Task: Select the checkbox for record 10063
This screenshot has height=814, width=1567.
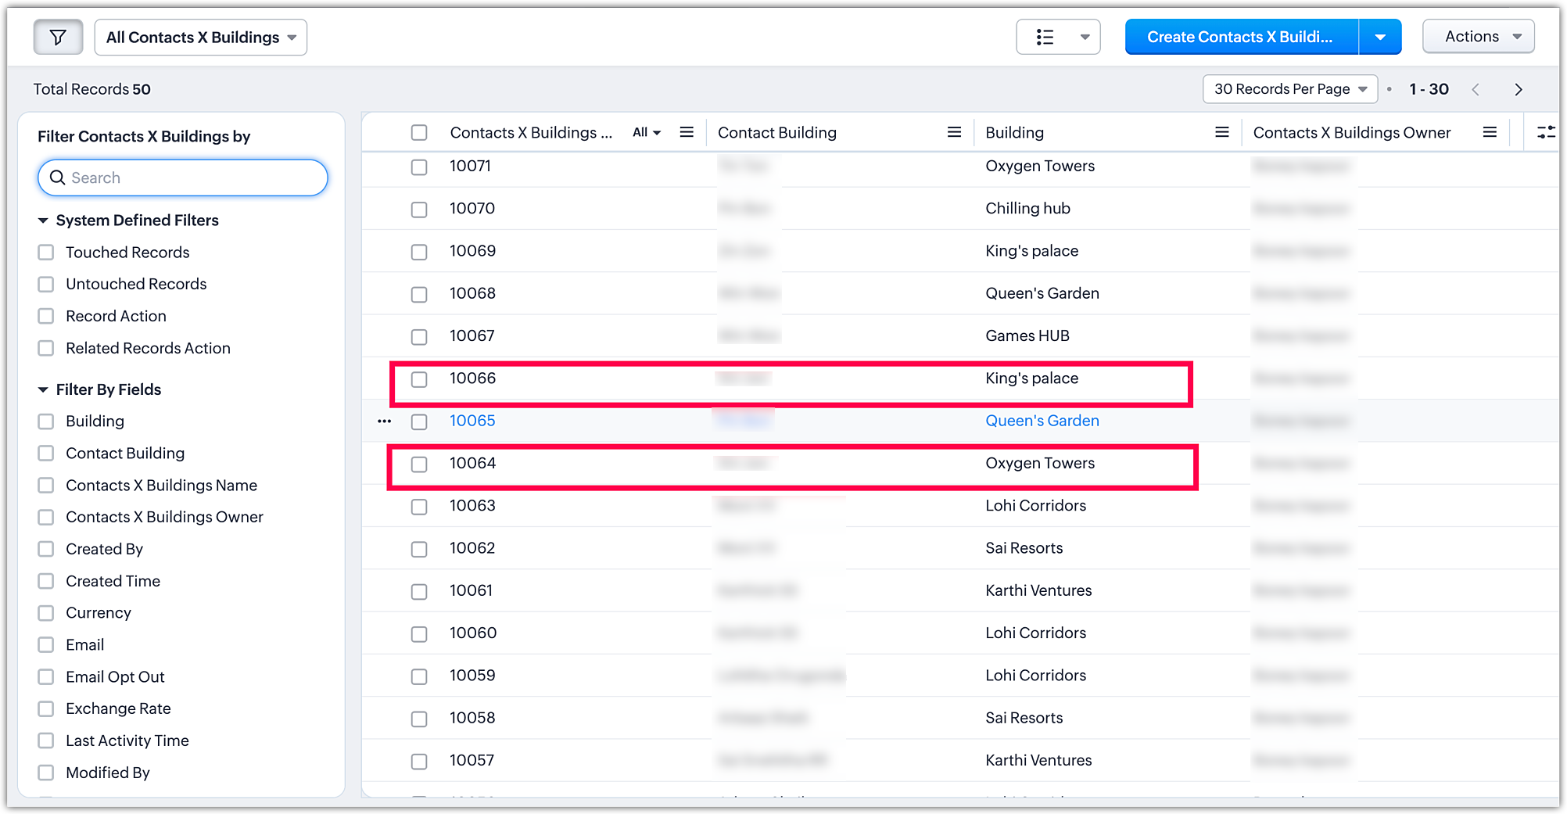Action: coord(419,507)
